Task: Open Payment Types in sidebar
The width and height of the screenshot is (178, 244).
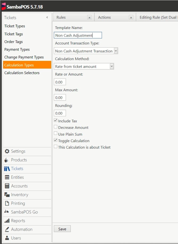Action: [17, 50]
